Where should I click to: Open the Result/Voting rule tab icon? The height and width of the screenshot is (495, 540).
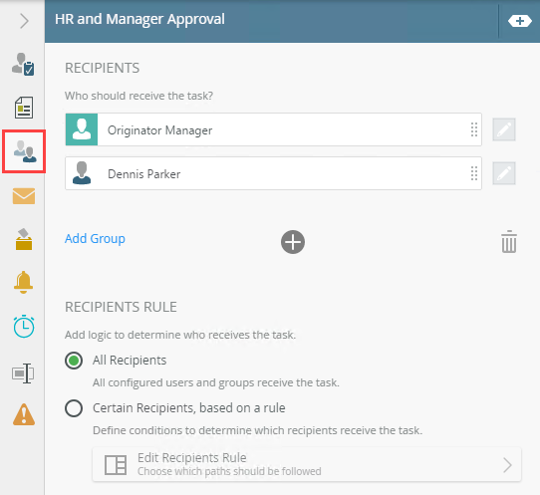point(24,239)
